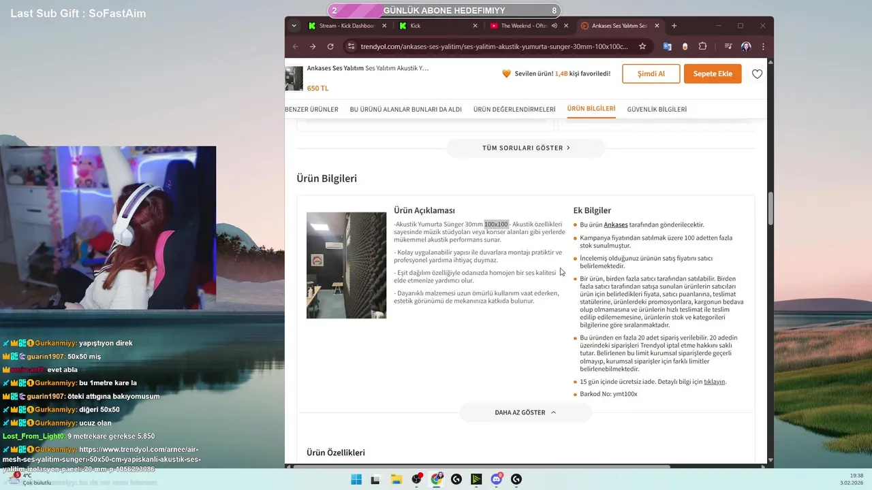Open the acoustic foam product image

click(x=346, y=265)
